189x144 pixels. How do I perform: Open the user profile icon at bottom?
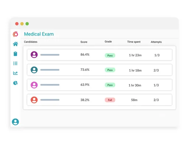click(x=16, y=122)
